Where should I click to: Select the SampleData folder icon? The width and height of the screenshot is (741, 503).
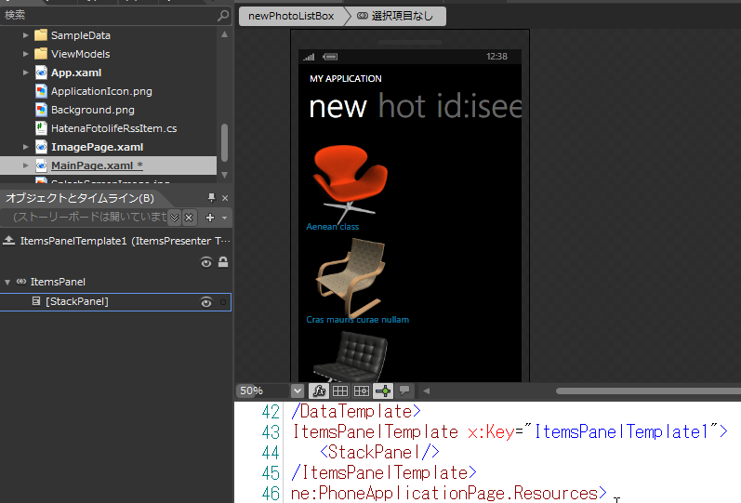click(41, 35)
